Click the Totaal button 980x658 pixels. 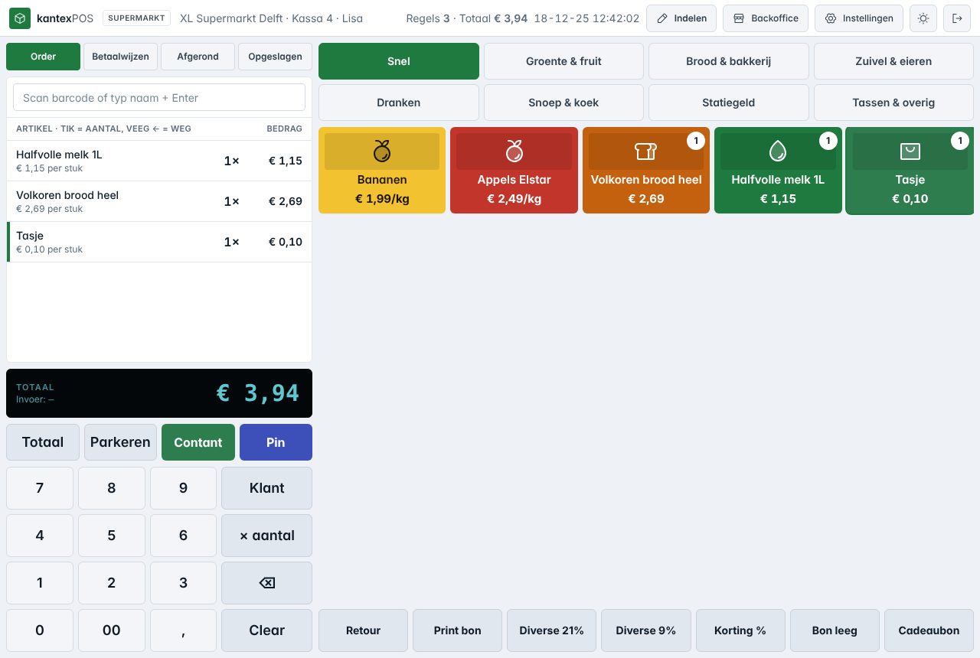point(43,442)
